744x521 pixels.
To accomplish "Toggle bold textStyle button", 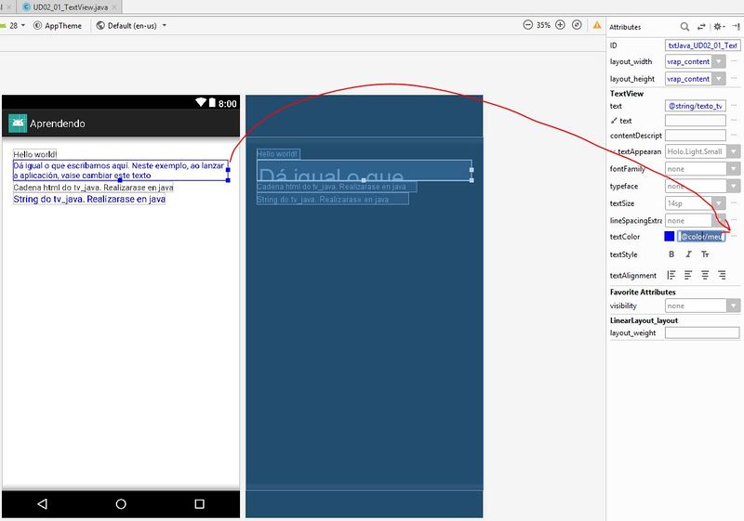I will click(x=671, y=254).
